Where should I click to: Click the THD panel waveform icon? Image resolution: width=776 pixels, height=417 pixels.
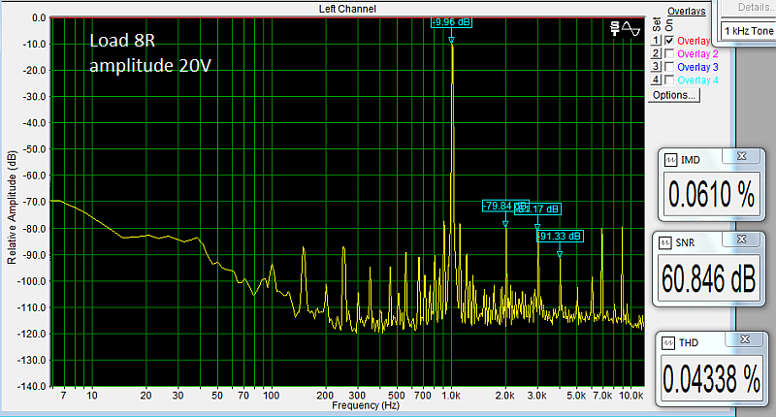(x=668, y=342)
